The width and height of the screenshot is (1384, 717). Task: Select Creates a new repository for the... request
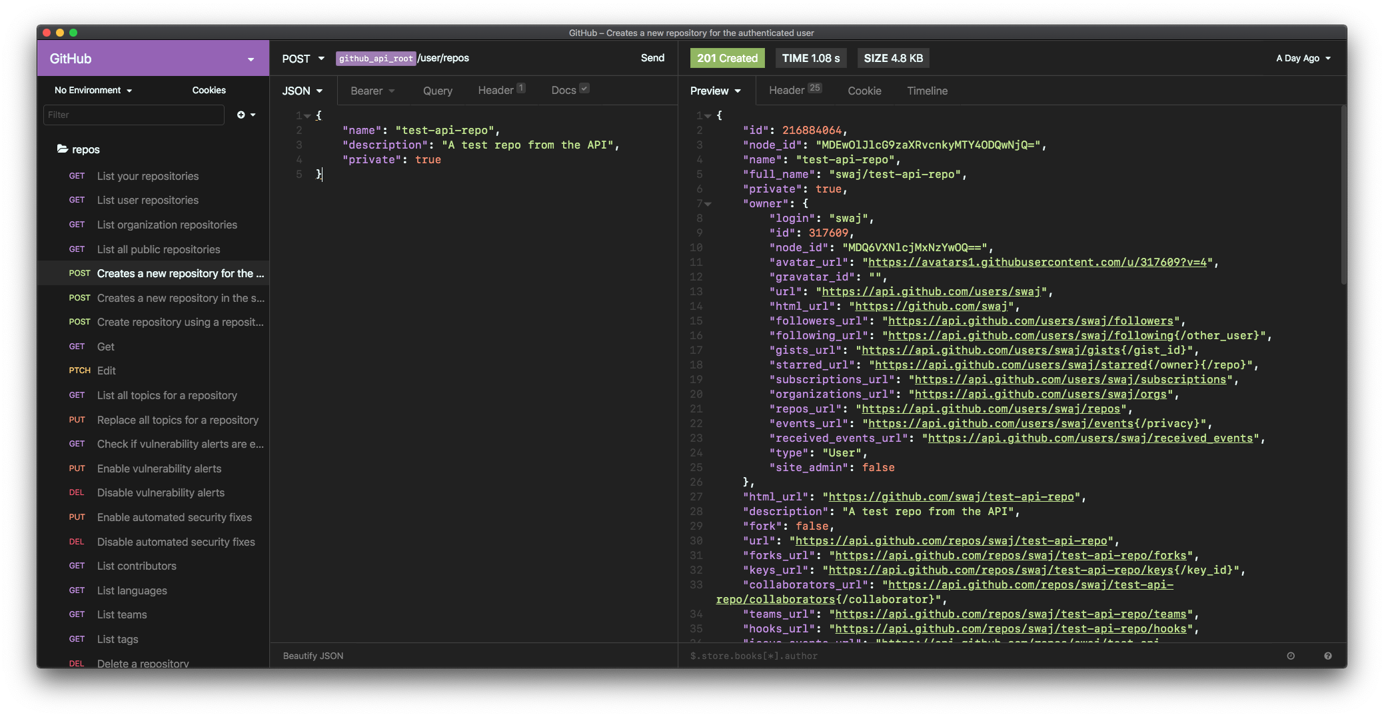pyautogui.click(x=153, y=273)
